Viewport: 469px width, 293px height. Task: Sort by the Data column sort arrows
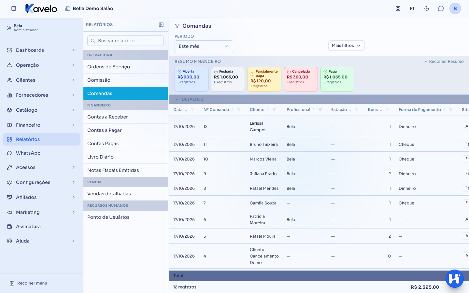(186, 110)
